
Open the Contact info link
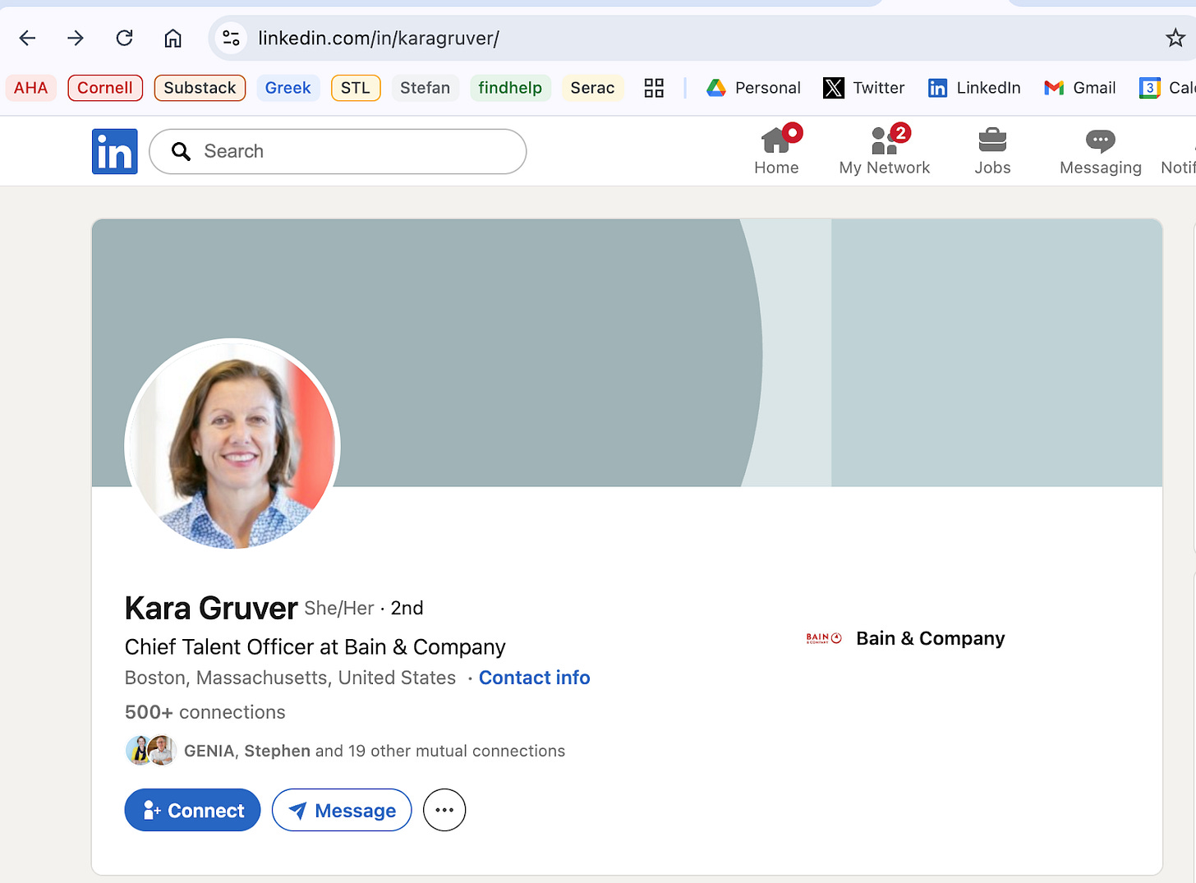point(535,678)
